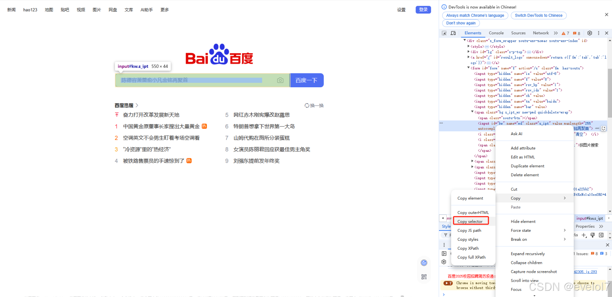Click the hot badge on 中国黄金原董事长 item

click(204, 126)
